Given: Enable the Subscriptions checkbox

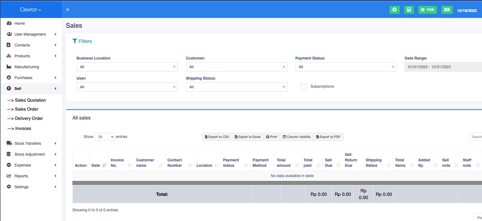Looking at the screenshot, I should coord(304,87).
